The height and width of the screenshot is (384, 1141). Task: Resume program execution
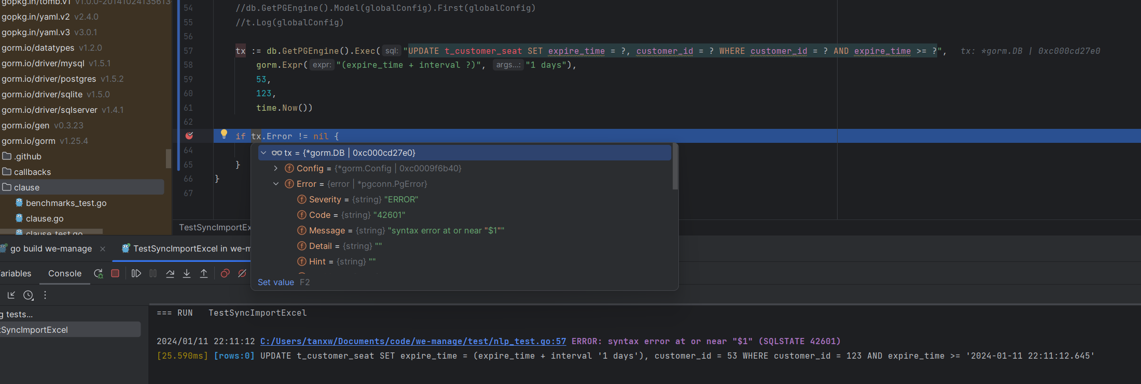tap(136, 274)
